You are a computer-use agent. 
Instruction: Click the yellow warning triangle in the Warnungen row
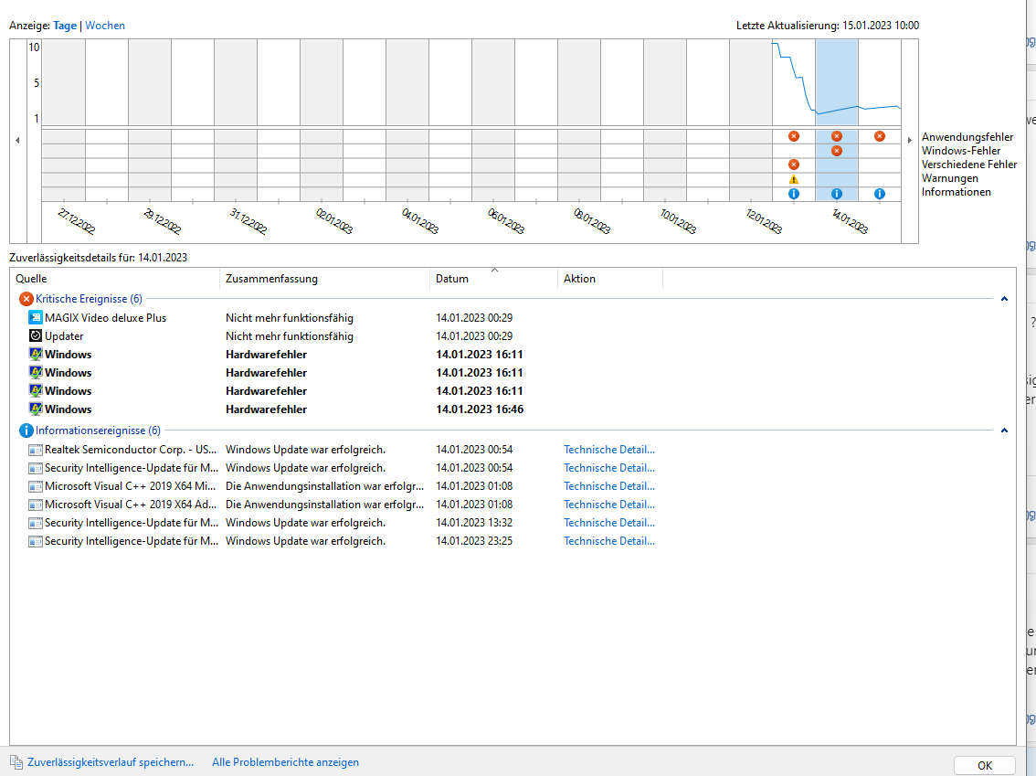[x=793, y=180]
